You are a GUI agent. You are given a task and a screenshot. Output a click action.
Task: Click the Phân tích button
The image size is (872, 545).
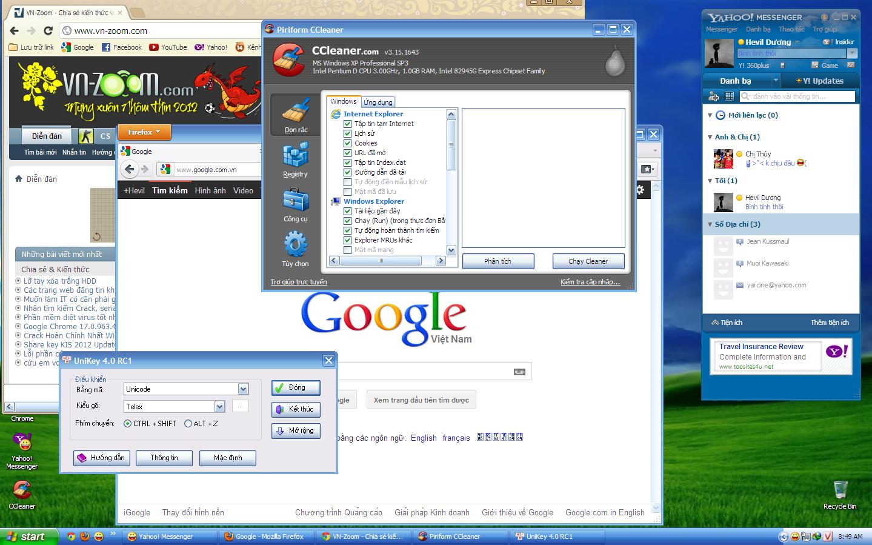point(498,261)
